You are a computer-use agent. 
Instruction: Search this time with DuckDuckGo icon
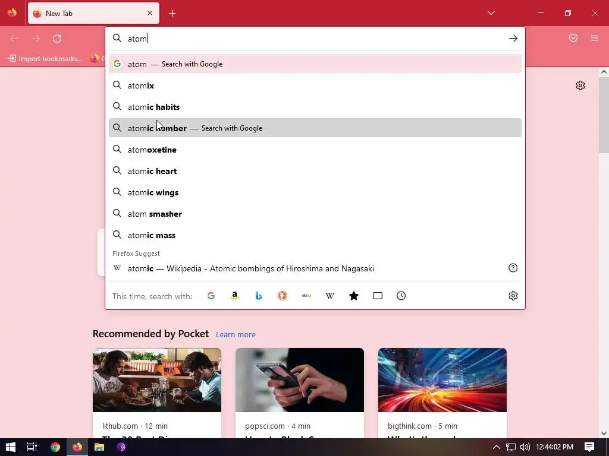point(282,296)
